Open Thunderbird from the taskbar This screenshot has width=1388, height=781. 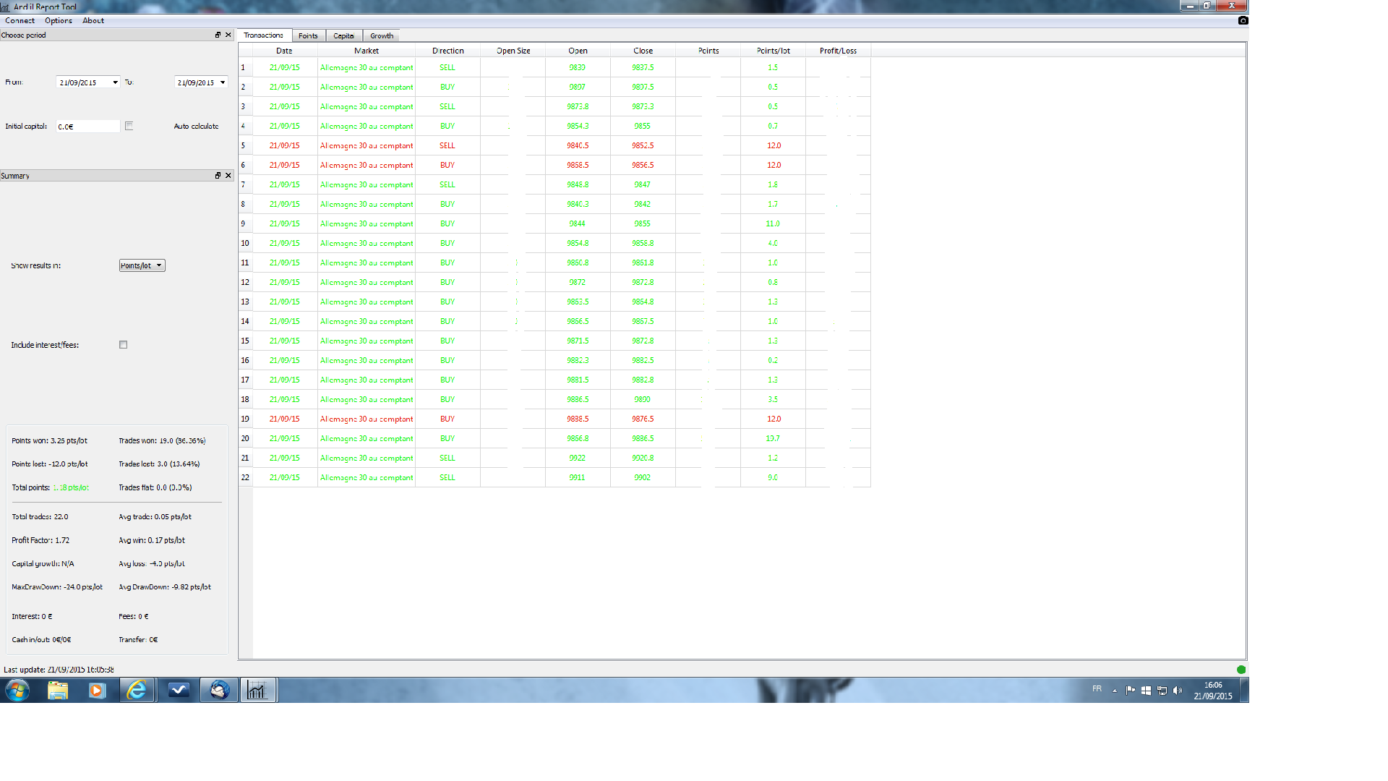220,691
